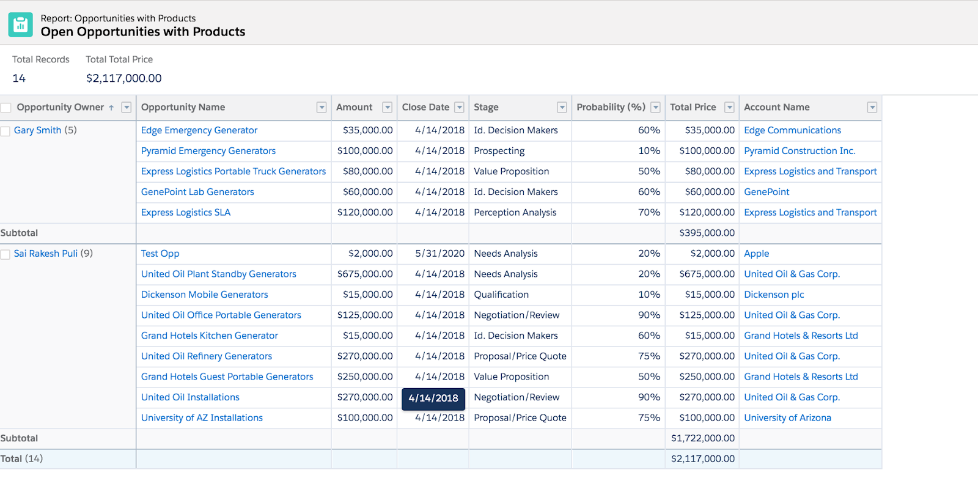978x500 pixels.
Task: Open Amount column dropdown menu
Action: [387, 108]
